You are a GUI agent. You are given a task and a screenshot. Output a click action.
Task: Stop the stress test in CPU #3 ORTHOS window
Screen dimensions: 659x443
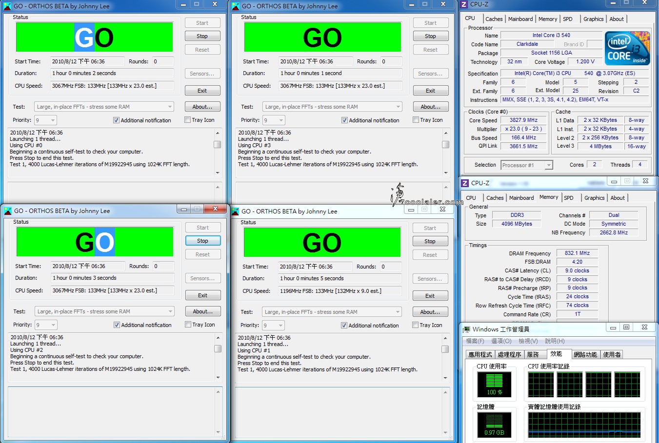click(431, 36)
